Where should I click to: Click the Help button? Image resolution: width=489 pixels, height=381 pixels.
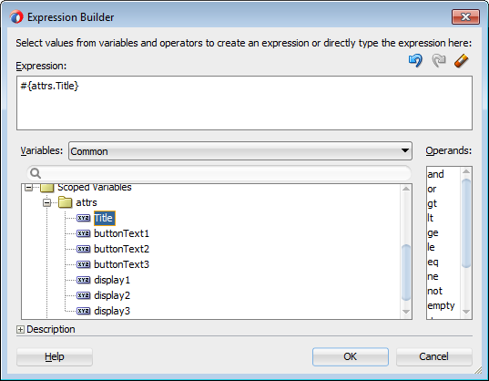click(55, 356)
